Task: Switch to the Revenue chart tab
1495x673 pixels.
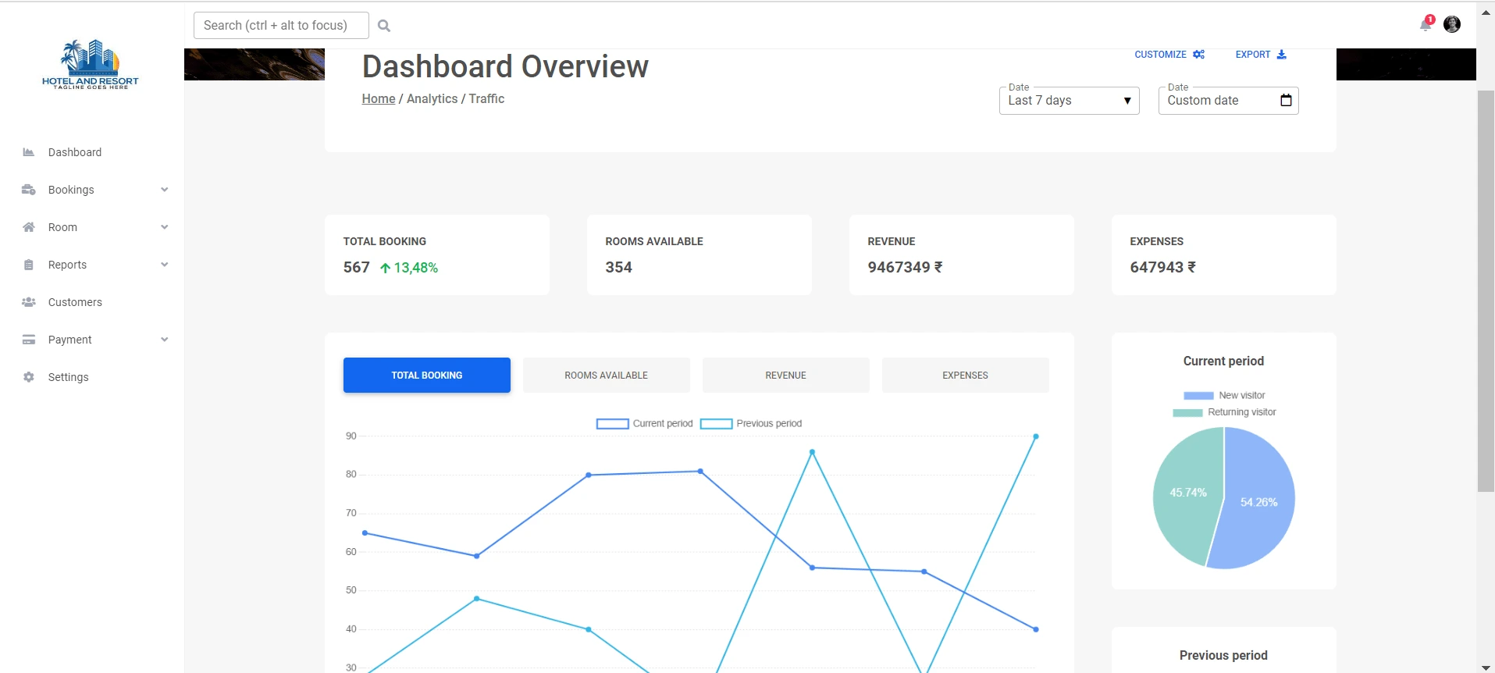Action: [x=786, y=376]
